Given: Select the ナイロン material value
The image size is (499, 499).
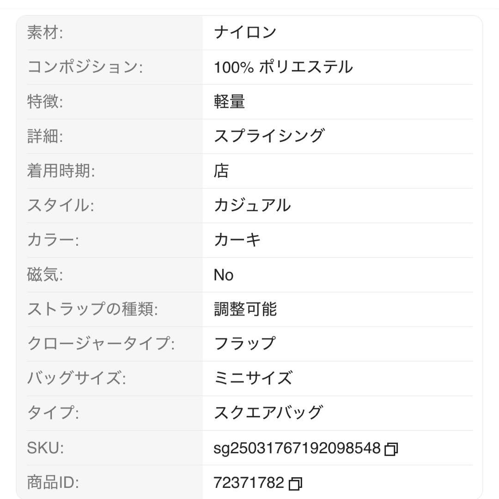Looking at the screenshot, I should 245,32.
